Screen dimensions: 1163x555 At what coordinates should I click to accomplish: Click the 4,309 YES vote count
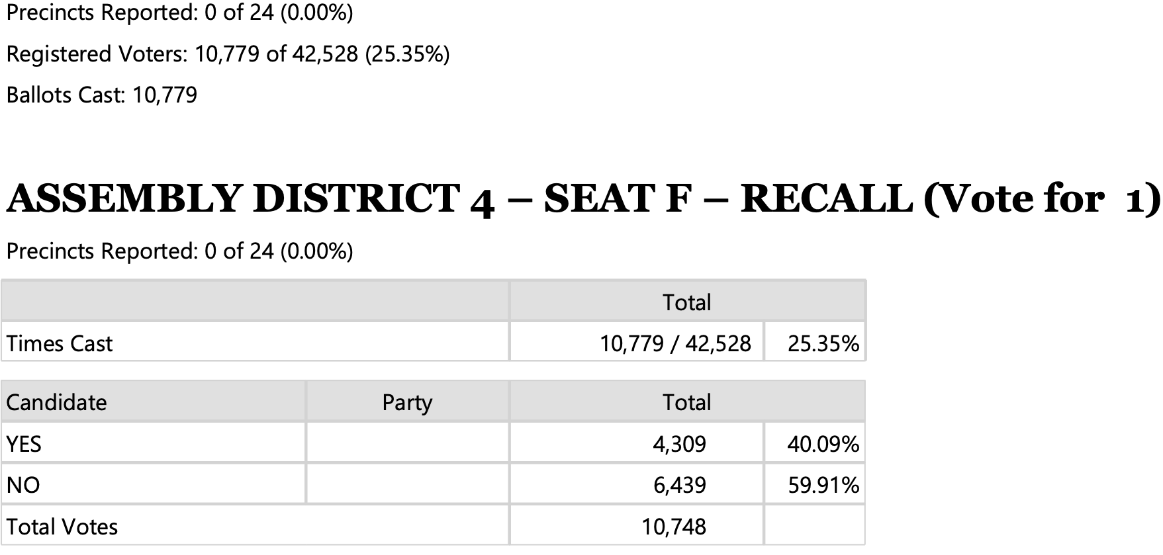pos(679,443)
